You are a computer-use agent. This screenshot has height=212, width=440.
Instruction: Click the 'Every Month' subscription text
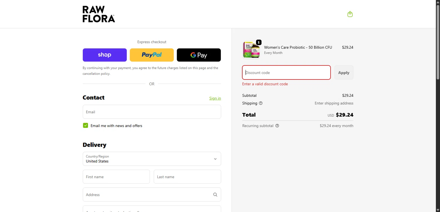tap(273, 53)
